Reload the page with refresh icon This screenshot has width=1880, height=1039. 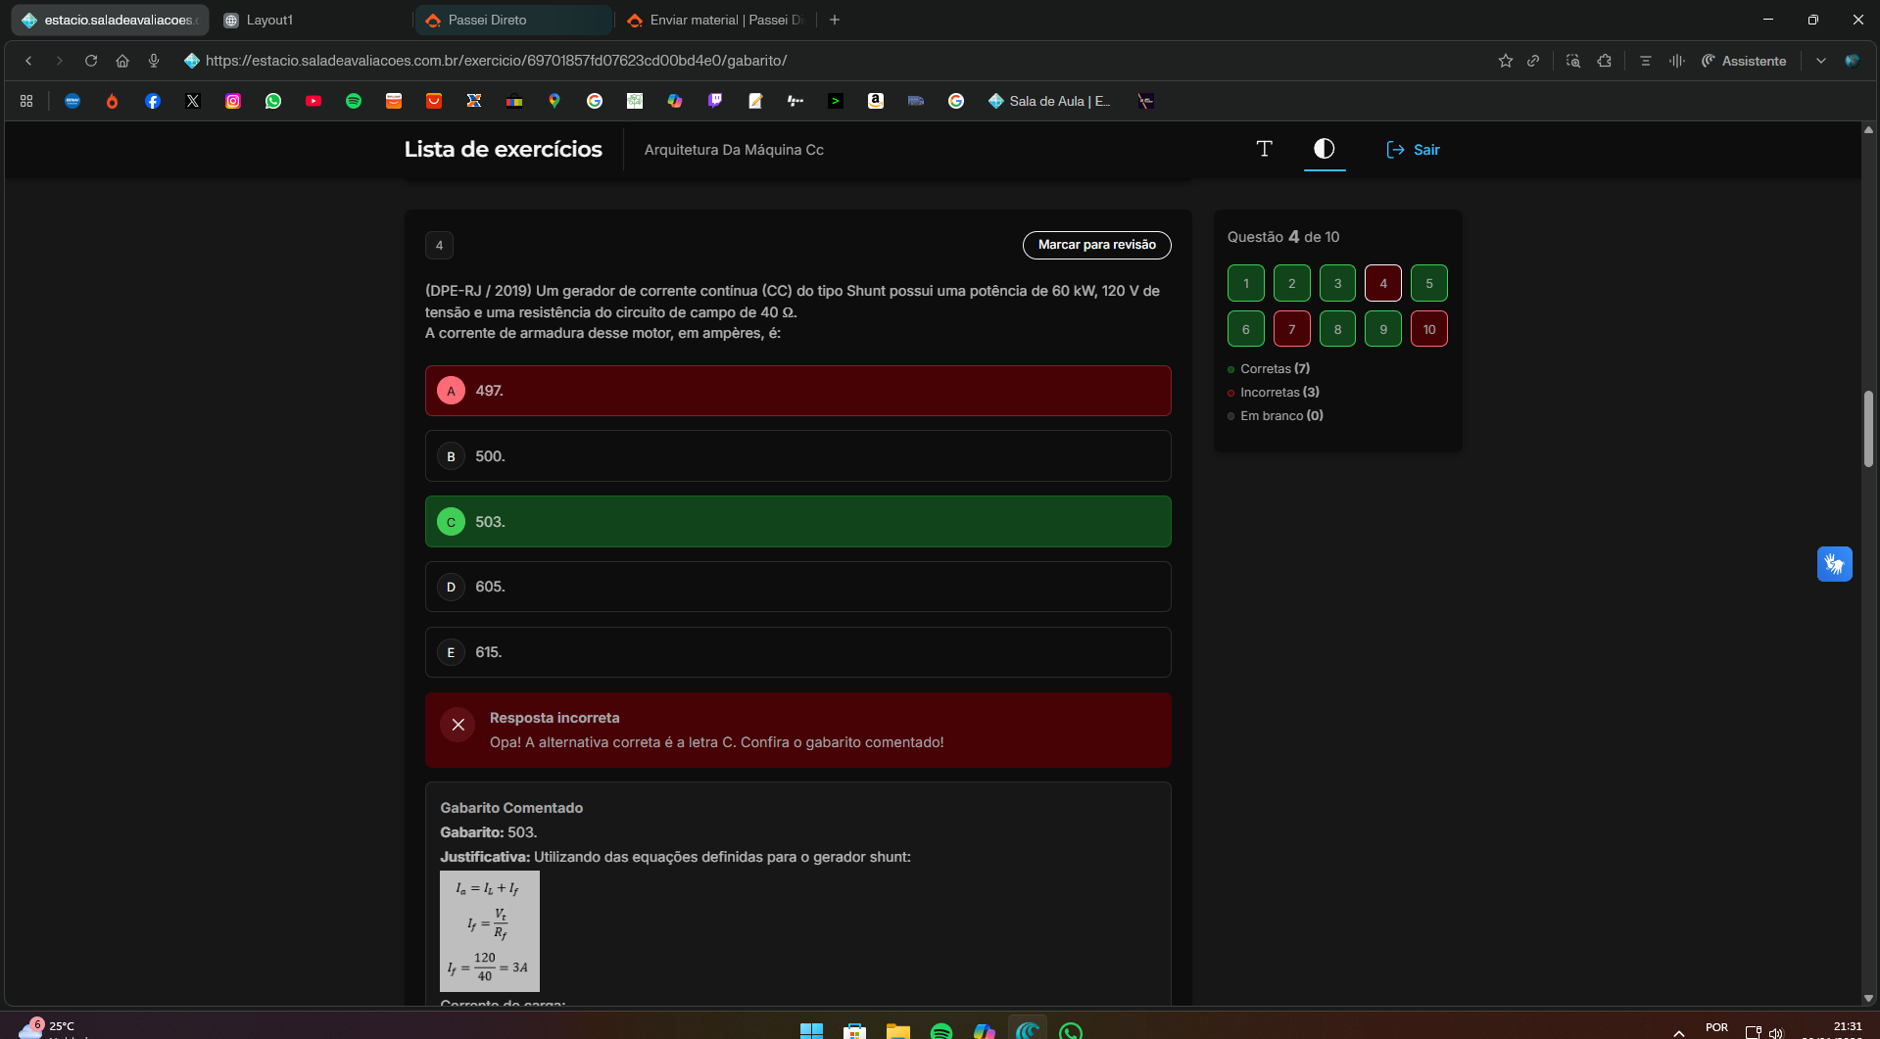[91, 61]
